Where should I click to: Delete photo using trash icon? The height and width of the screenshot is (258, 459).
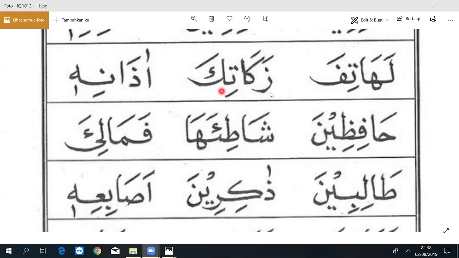click(x=212, y=19)
